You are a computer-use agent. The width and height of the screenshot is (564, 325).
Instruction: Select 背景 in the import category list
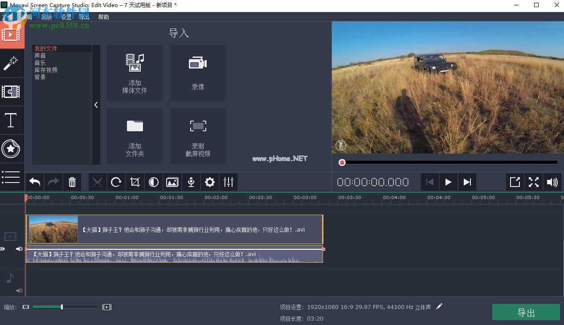[41, 77]
